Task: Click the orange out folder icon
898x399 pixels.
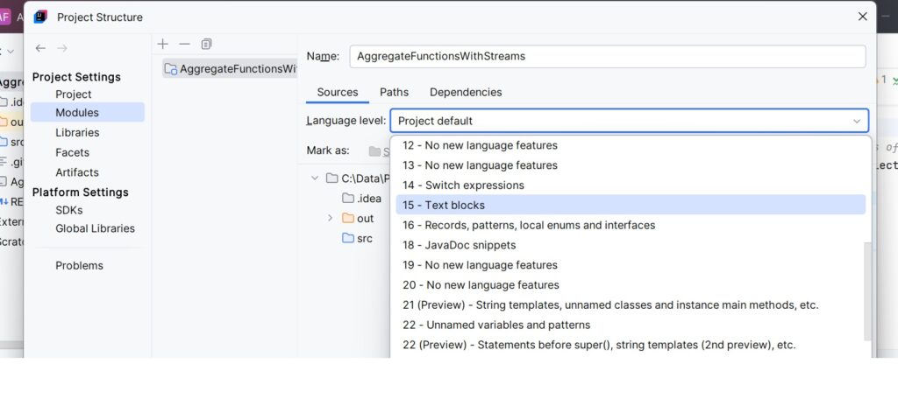Action: 348,219
